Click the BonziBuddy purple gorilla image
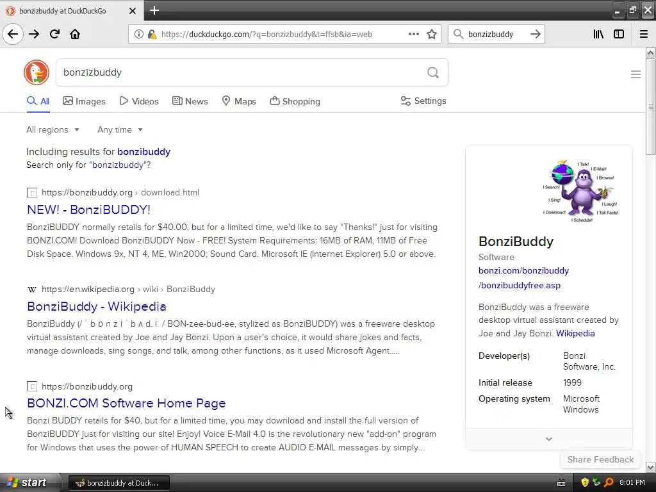Viewport: 656px width, 492px height. click(580, 191)
